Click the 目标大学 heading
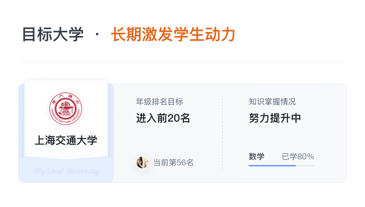The image size is (365, 207). point(53,35)
